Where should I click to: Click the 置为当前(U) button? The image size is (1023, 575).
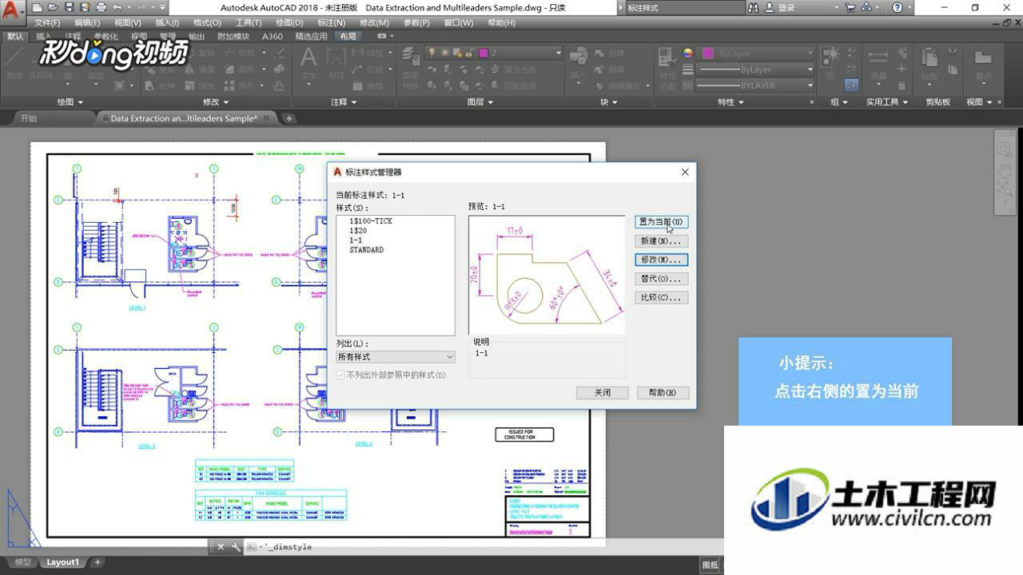click(x=662, y=222)
